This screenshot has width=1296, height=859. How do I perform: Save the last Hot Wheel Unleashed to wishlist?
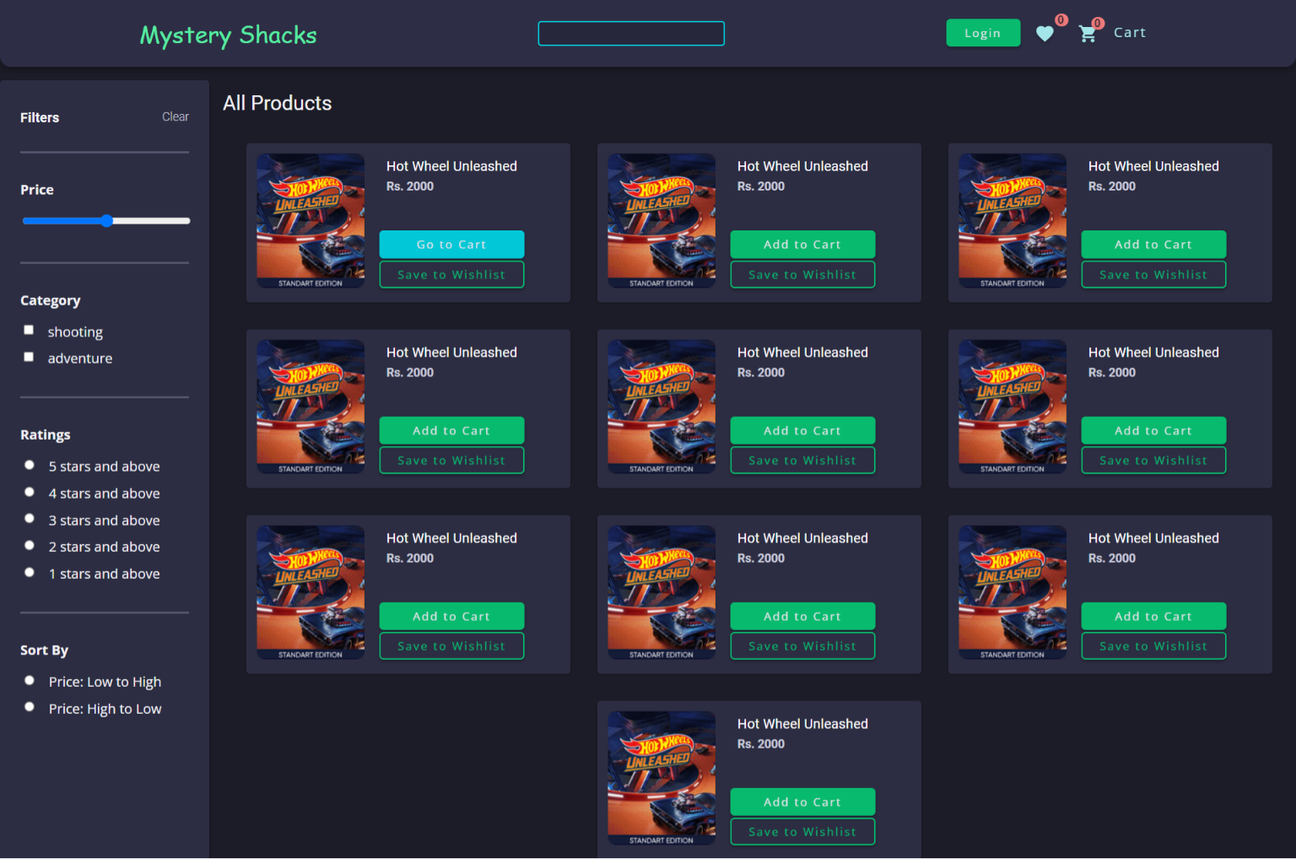click(802, 831)
